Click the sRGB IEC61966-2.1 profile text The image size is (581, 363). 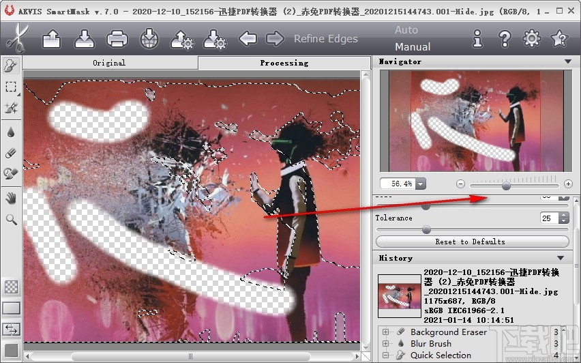(x=464, y=310)
